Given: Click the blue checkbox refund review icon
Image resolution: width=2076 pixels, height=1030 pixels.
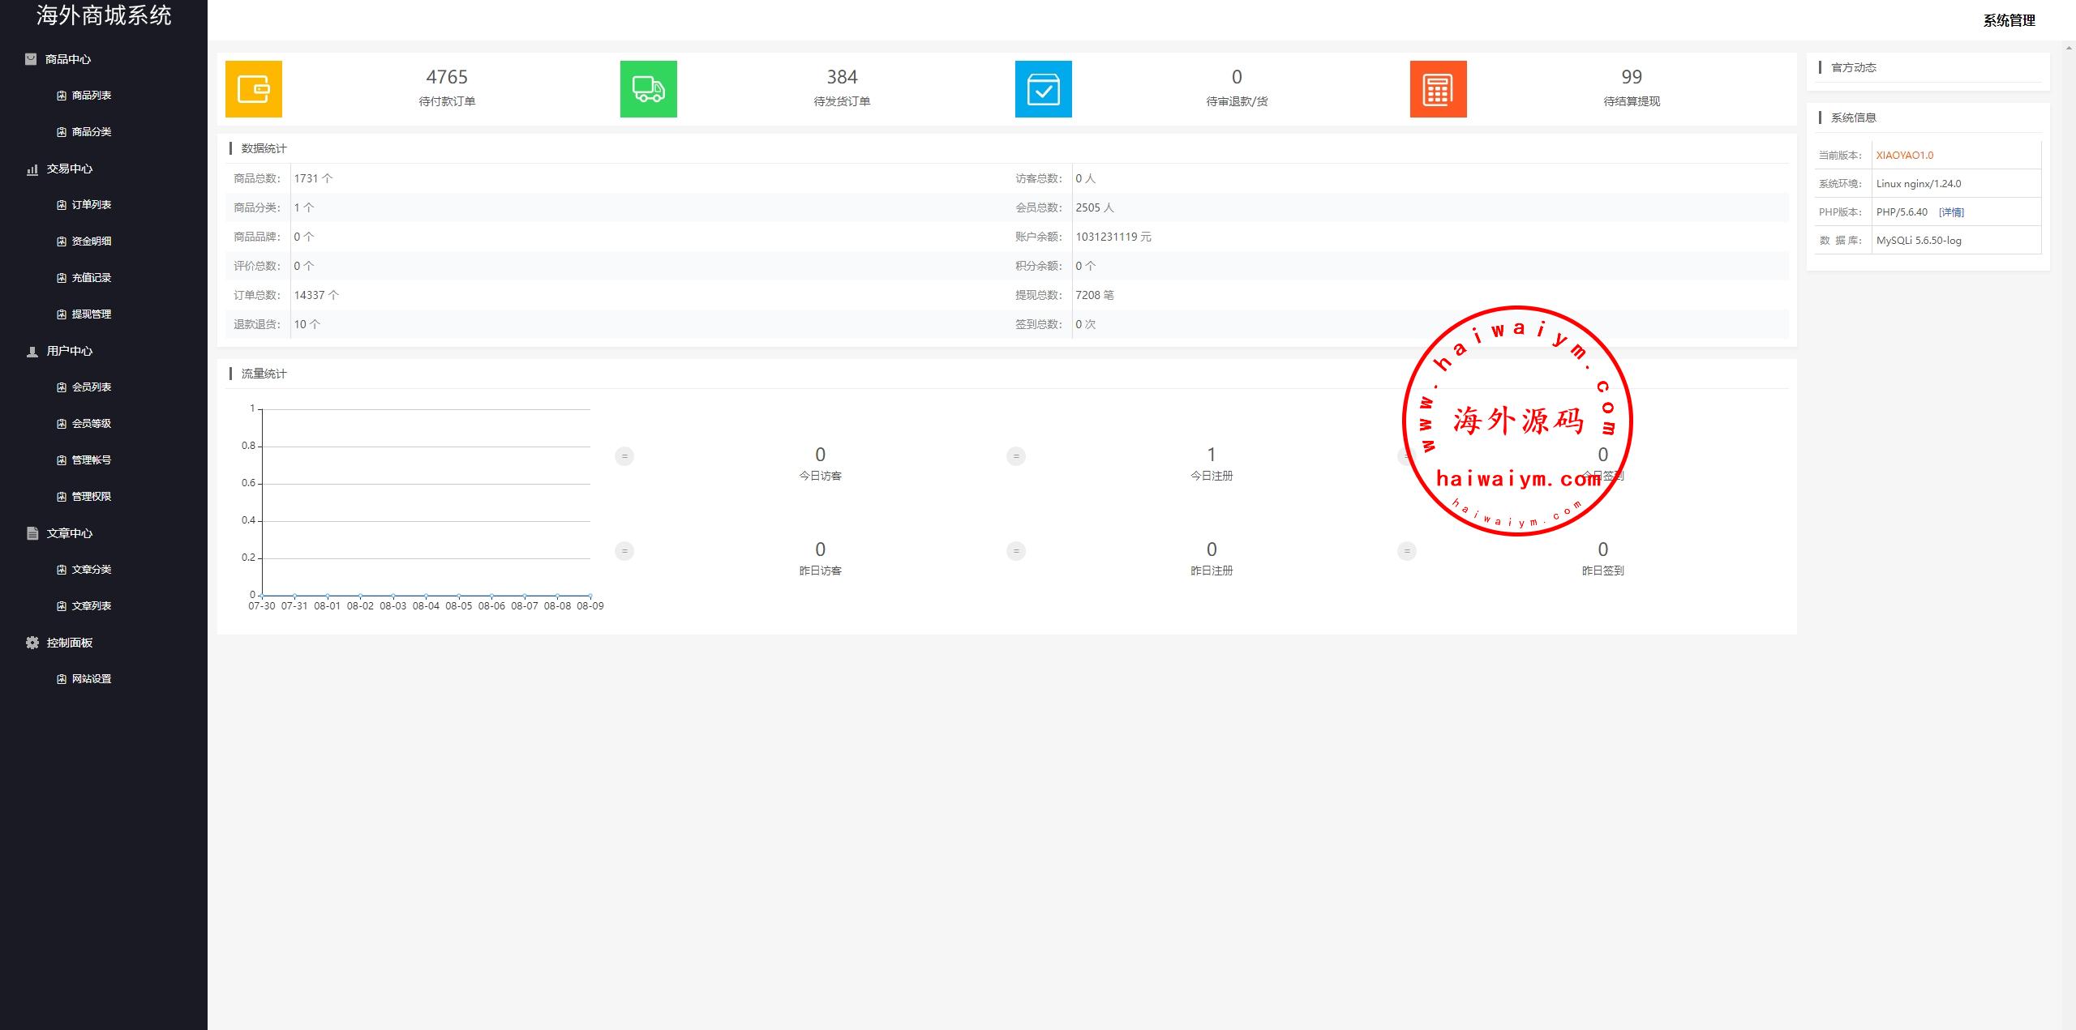Looking at the screenshot, I should [1043, 89].
